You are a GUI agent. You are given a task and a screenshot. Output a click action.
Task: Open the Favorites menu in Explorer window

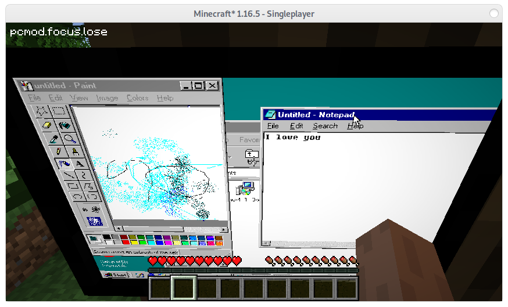coord(249,139)
